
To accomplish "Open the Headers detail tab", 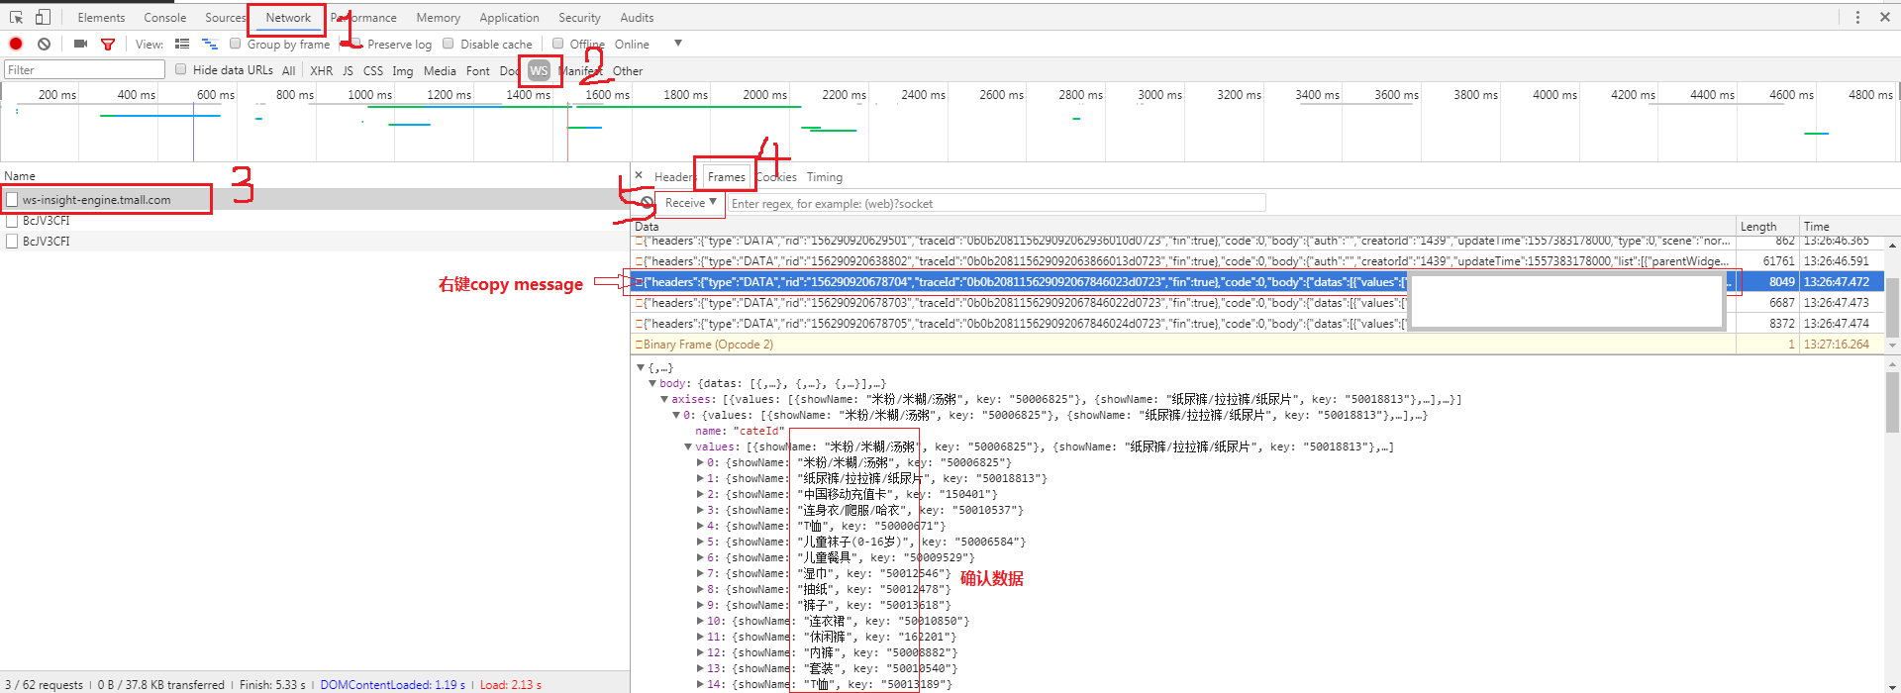I will (673, 176).
